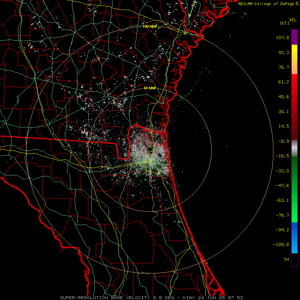Screen dimensions: 300x300
Task: Select the -0.9 velocity scale value
Action: pyautogui.click(x=284, y=141)
